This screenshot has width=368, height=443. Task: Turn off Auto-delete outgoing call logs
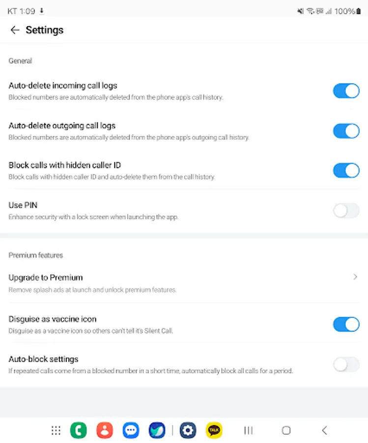coord(346,131)
